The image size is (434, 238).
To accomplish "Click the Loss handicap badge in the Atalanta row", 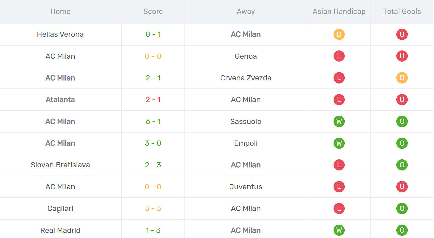I will pyautogui.click(x=339, y=100).
